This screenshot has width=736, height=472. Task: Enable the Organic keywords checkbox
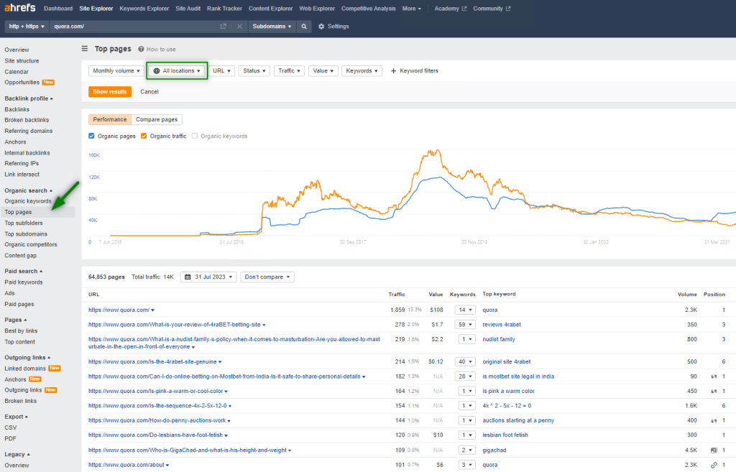click(x=195, y=136)
